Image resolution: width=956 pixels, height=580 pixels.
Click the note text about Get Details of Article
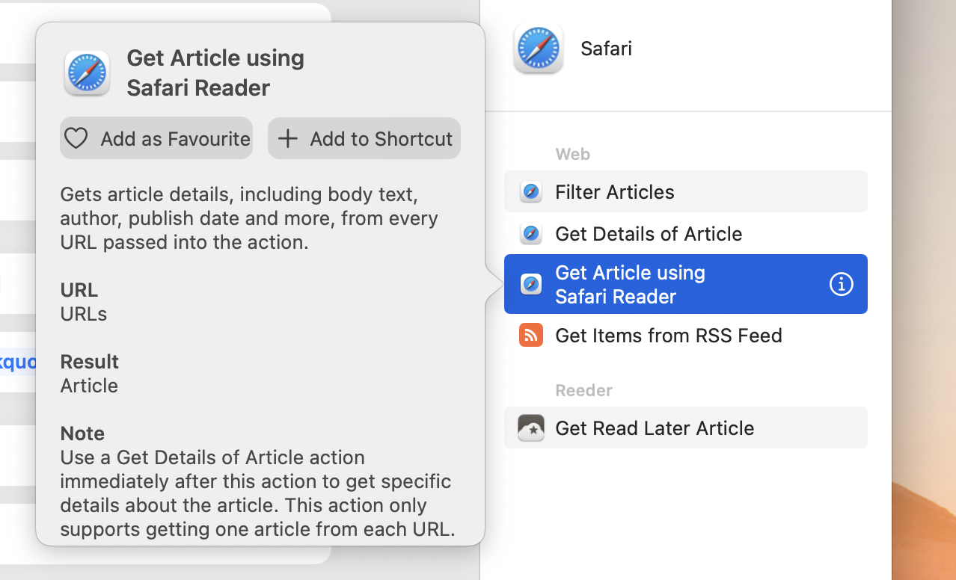[257, 493]
